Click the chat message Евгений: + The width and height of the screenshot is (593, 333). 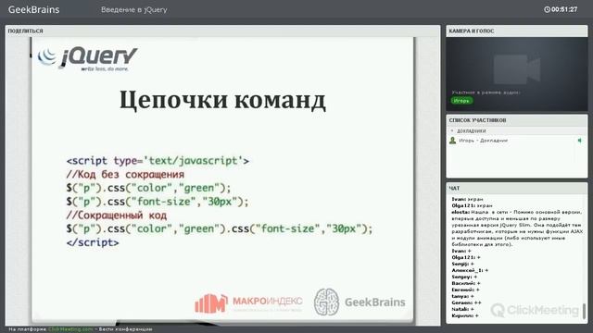[x=465, y=290]
